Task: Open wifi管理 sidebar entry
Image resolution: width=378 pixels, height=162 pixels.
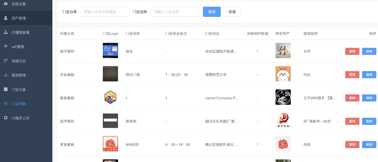Action: [x=26, y=47]
